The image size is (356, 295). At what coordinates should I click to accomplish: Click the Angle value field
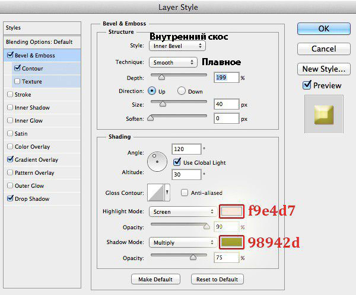186,149
